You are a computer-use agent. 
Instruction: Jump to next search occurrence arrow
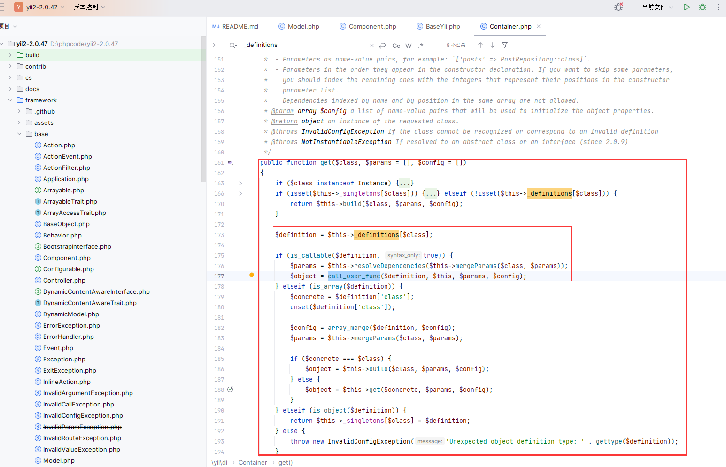pos(492,45)
